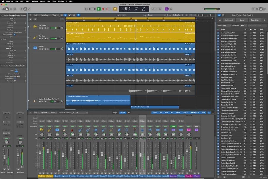Click the Rewind transport button
The image size is (268, 179).
pos(86,9)
